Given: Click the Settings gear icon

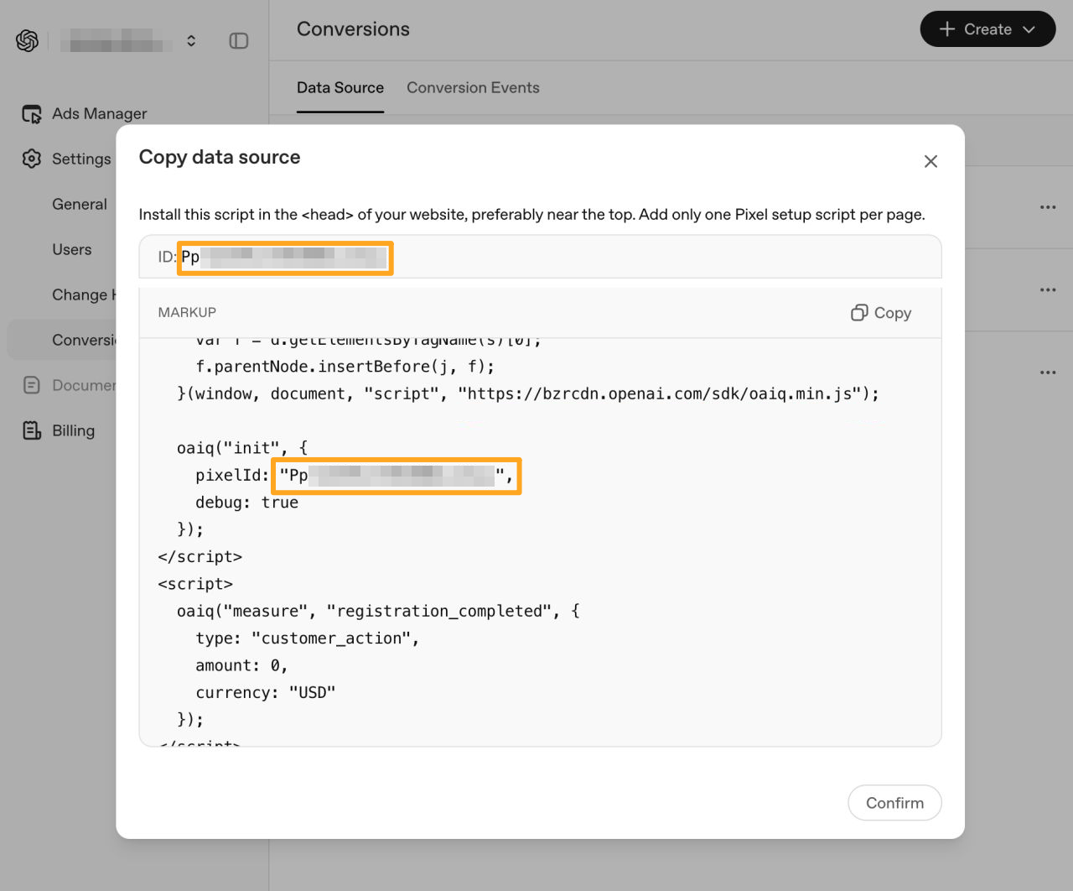Looking at the screenshot, I should tap(32, 159).
